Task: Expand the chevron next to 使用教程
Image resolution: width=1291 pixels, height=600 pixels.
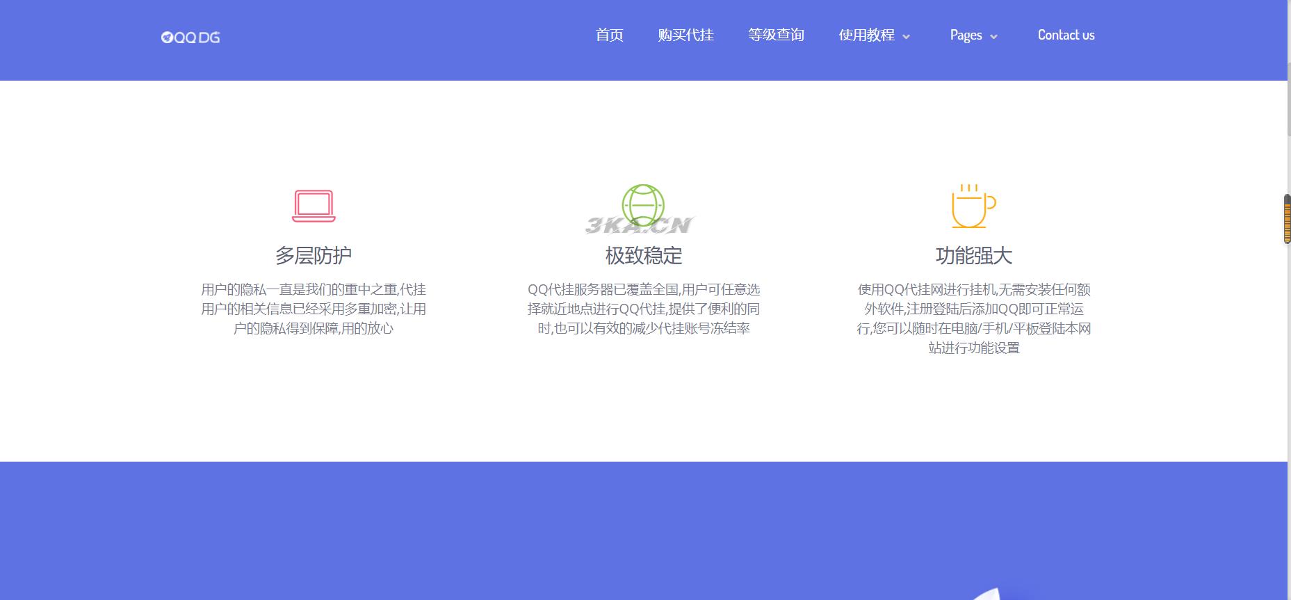Action: (906, 37)
